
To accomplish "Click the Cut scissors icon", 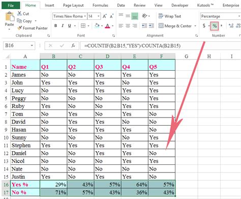I will click(19, 14).
